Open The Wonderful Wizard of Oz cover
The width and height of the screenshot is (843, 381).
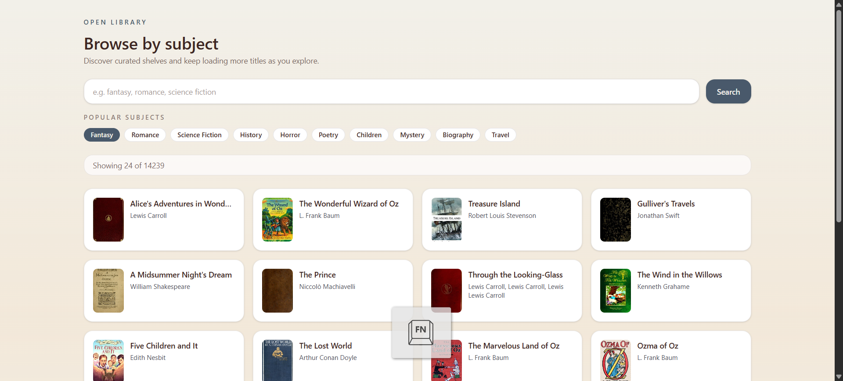pyautogui.click(x=277, y=220)
